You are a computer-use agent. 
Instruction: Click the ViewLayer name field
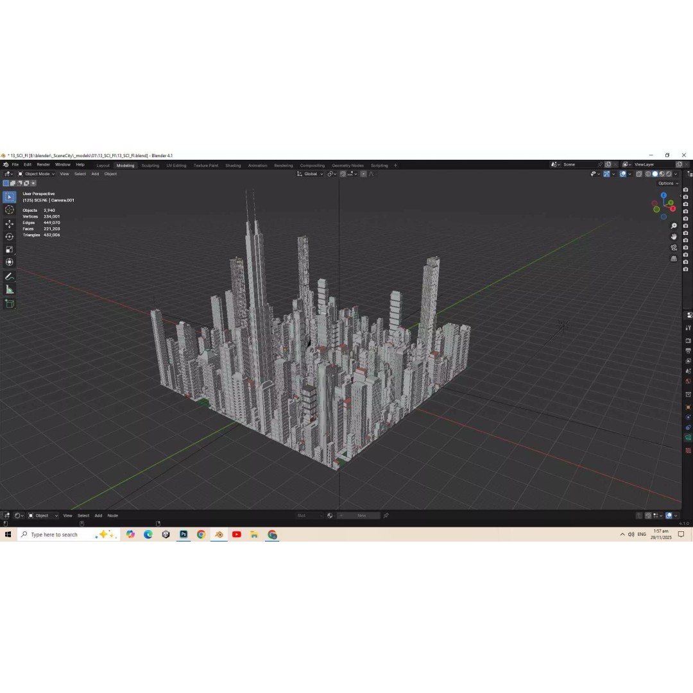[653, 164]
